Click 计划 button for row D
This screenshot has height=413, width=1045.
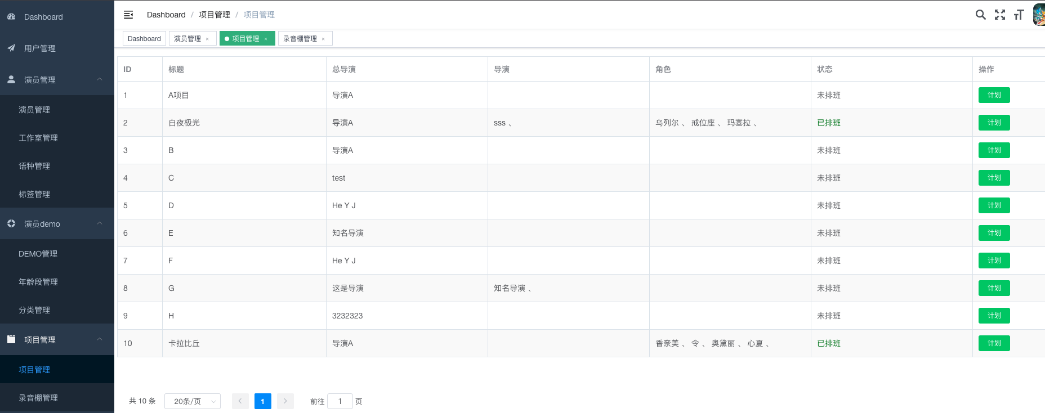(994, 205)
